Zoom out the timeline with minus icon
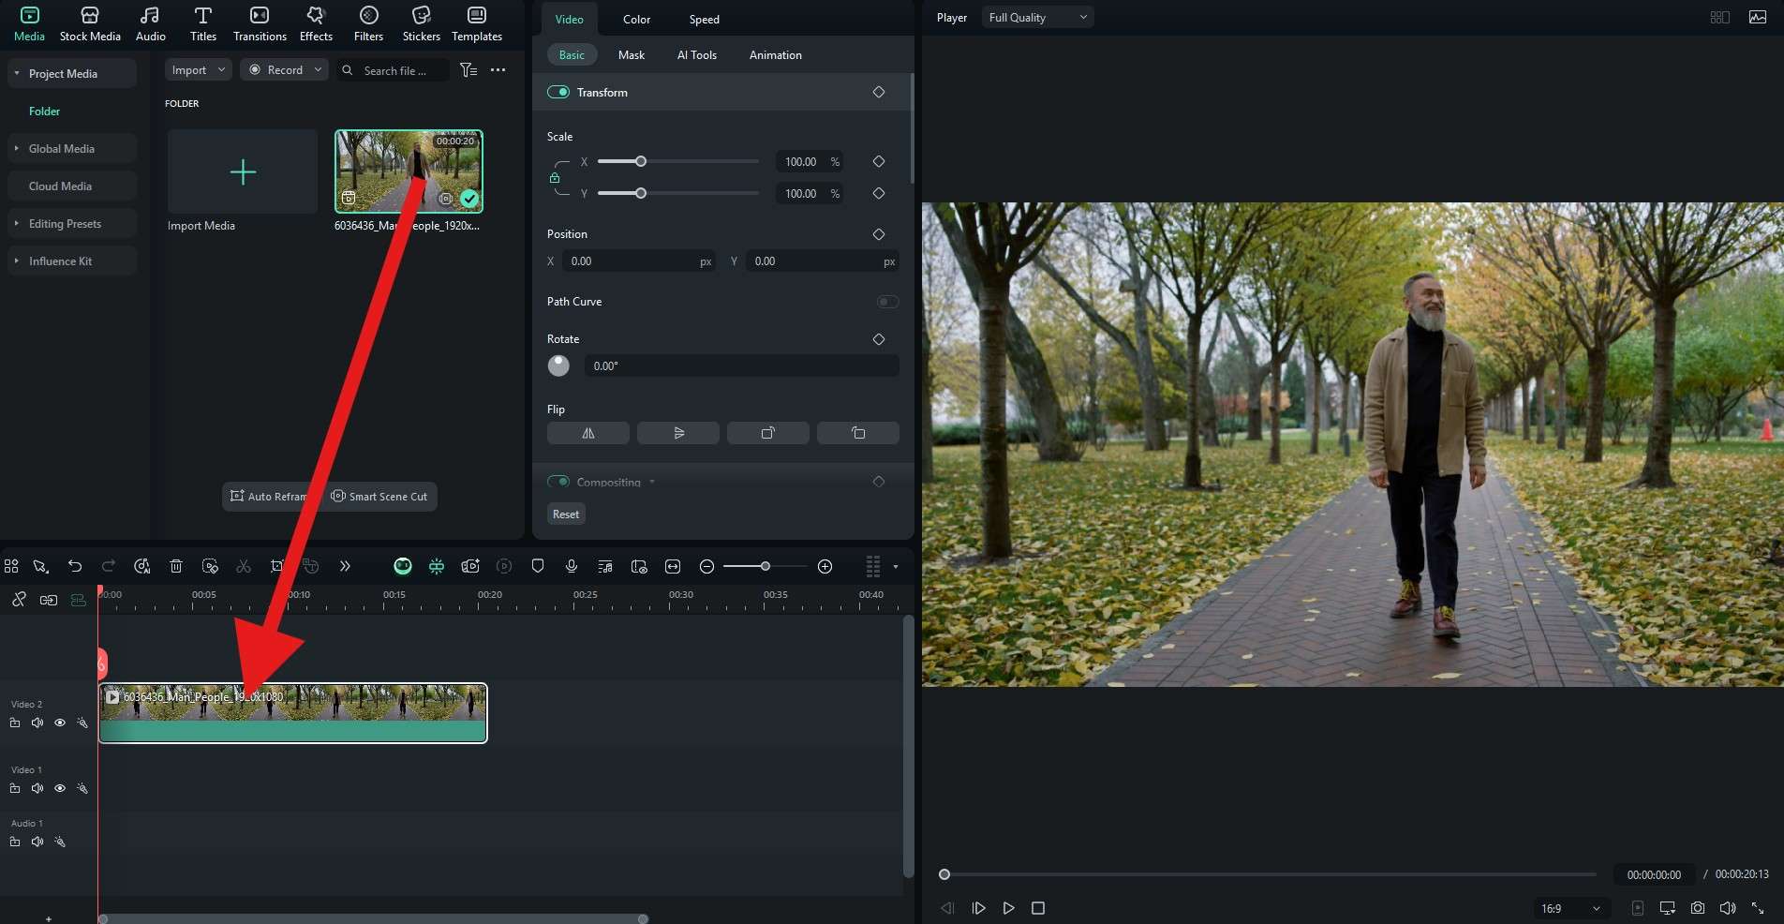 pyautogui.click(x=707, y=566)
